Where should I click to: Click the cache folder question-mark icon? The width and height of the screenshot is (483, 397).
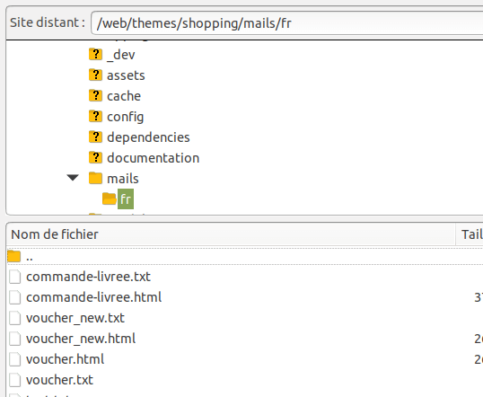point(95,95)
